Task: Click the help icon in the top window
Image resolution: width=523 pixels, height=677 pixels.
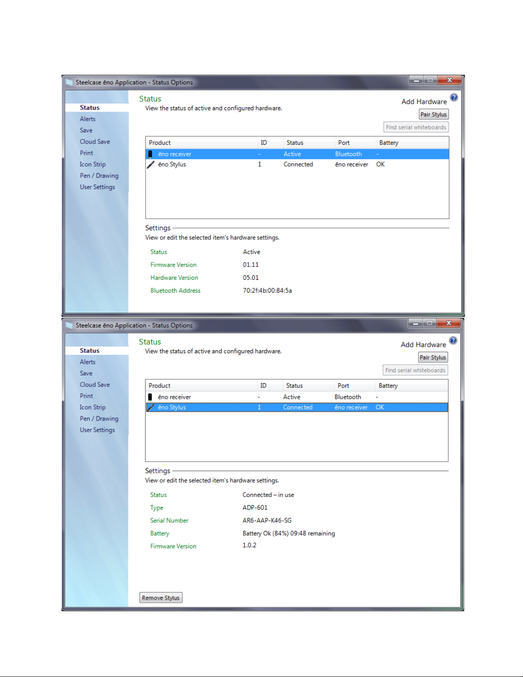Action: (454, 97)
